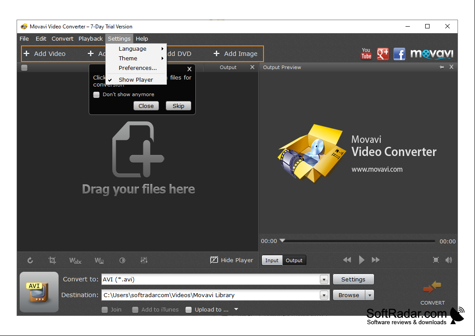Mute audio with the speaker icon
Image resolution: width=475 pixels, height=336 pixels.
tap(449, 260)
